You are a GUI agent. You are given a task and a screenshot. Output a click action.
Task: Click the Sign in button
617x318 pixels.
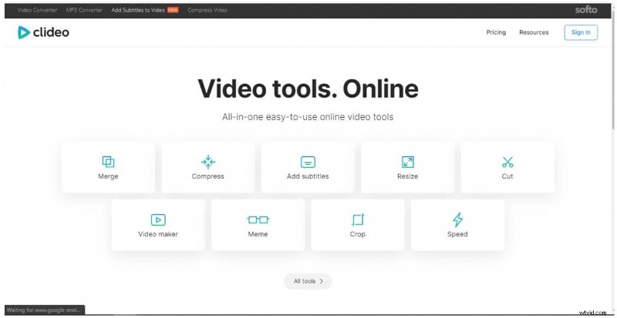582,32
